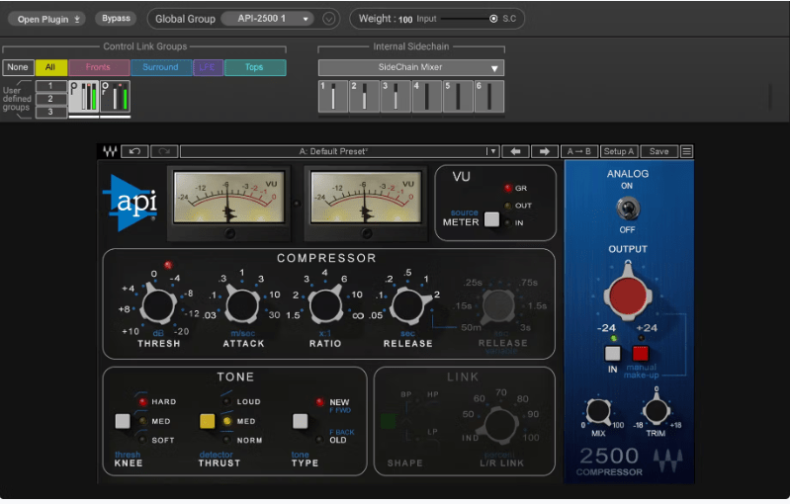Click the RATIO knob
790x504 pixels.
pos(325,305)
